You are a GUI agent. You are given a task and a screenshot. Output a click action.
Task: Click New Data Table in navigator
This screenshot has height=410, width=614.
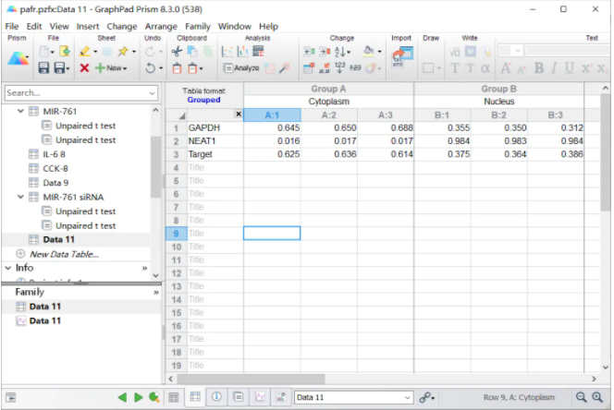[x=64, y=254]
